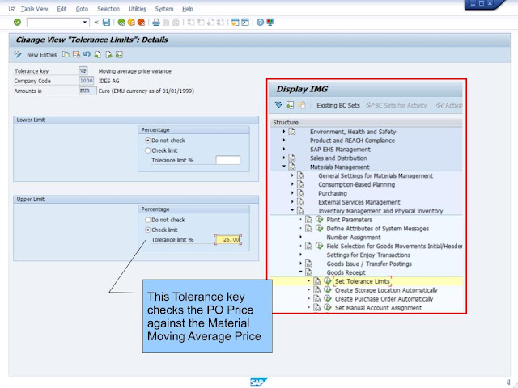Viewport: 518px width, 388px height.
Task: Collapse Inventory Management and Physical Inventory node
Action: coord(292,210)
